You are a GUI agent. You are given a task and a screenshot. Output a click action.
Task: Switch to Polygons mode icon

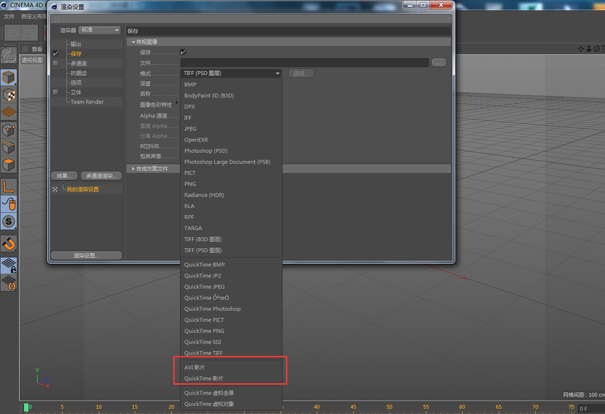coord(9,165)
